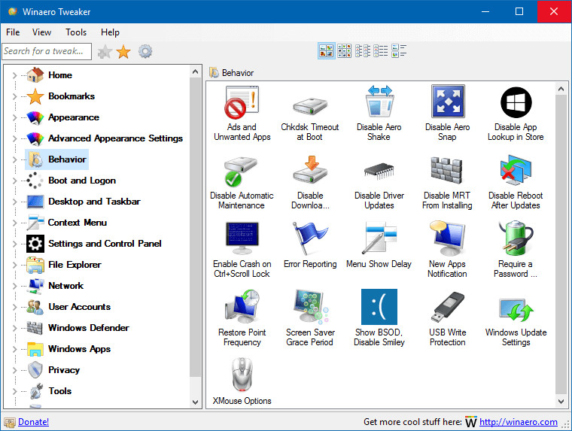
Task: Click the grey add-bookmark star icon
Action: click(105, 52)
